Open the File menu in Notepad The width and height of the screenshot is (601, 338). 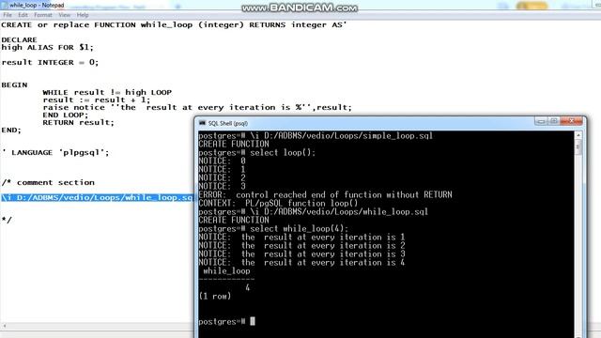(x=8, y=15)
